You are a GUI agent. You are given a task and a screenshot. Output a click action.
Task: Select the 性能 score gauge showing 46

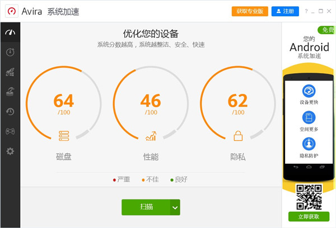tap(151, 106)
